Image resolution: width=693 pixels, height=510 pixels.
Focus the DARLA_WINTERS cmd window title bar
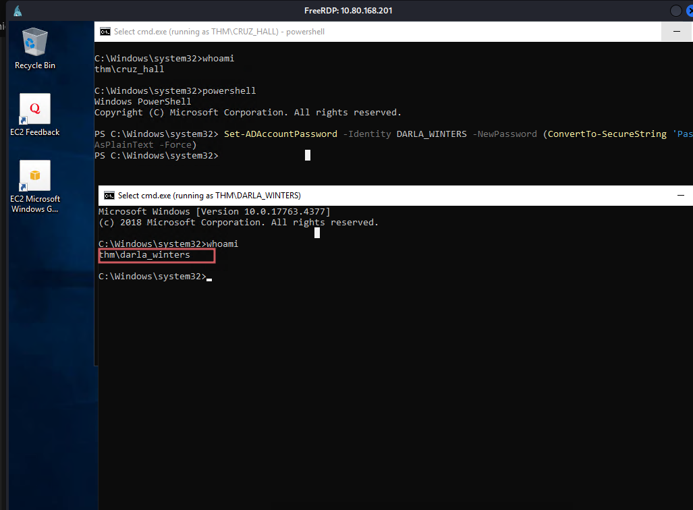coord(439,196)
